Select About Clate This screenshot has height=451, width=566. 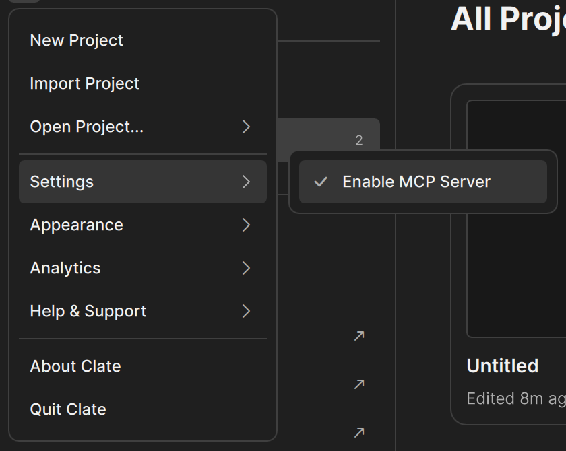(143, 366)
